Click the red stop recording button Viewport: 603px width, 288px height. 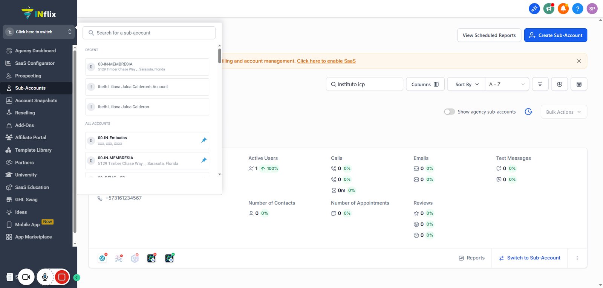click(62, 277)
